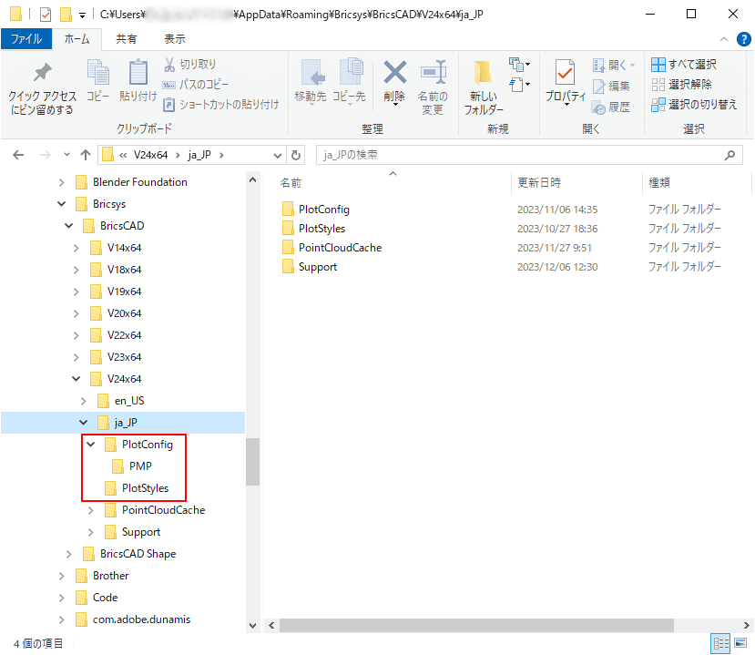Expand the en_US tree node
This screenshot has height=655, width=755.
tap(83, 401)
